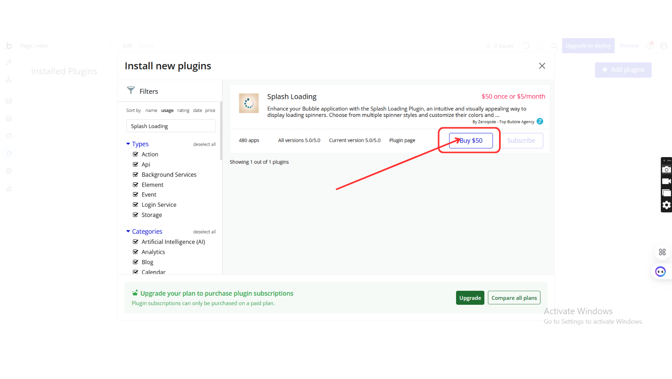Click the video recorder icon
Image resolution: width=672 pixels, height=379 pixels.
[x=666, y=181]
